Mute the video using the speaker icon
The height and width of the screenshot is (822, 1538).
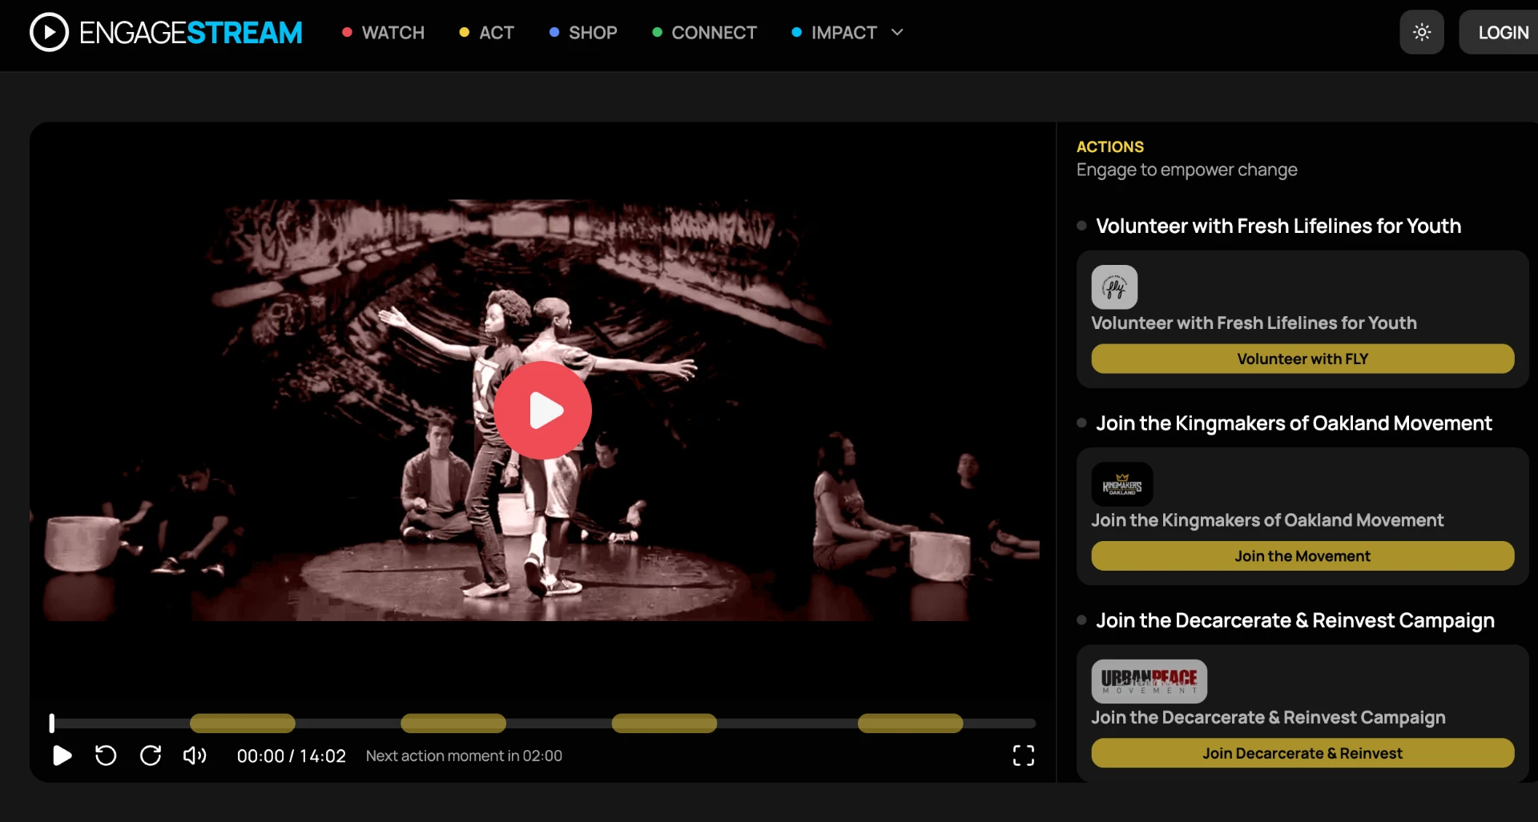tap(195, 756)
